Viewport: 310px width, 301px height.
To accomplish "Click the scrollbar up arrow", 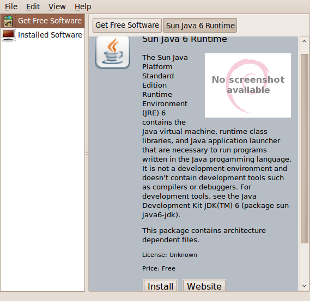I will pyautogui.click(x=304, y=41).
